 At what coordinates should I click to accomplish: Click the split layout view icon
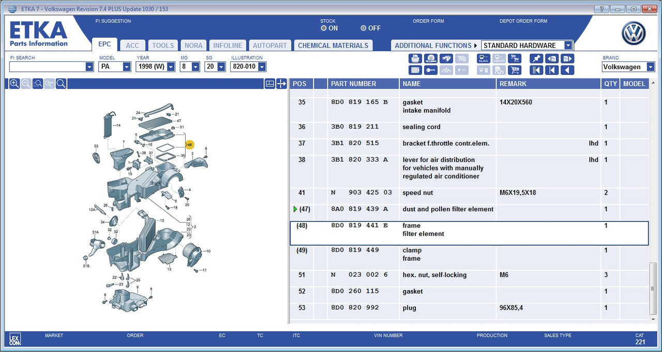click(269, 84)
